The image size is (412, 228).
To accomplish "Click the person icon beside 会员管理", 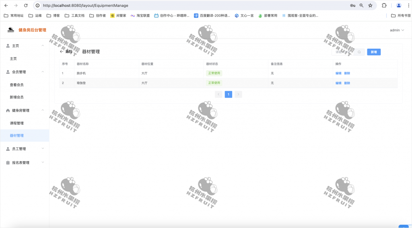I will [8, 72].
